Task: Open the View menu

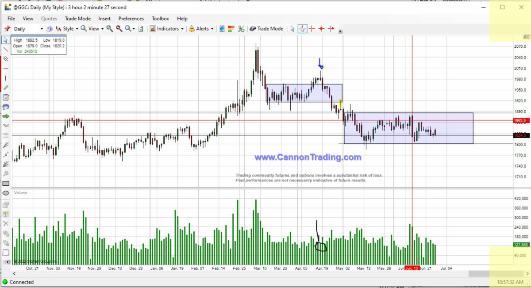Action: [28, 19]
